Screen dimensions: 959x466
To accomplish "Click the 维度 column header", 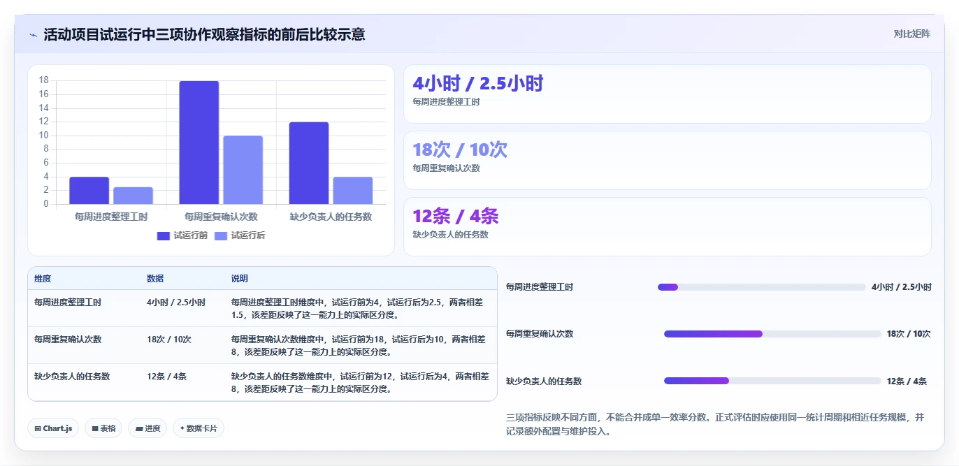I will point(43,279).
